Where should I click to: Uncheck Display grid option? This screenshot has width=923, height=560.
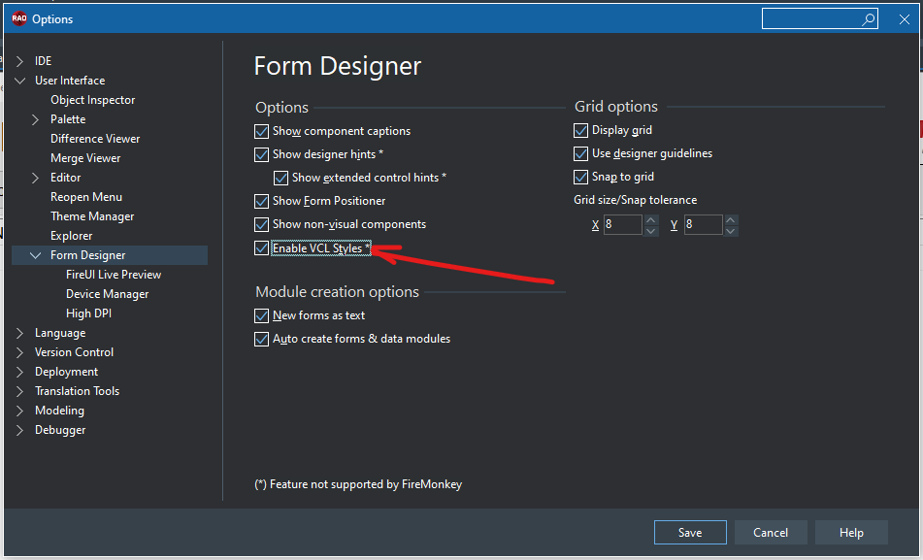point(580,130)
